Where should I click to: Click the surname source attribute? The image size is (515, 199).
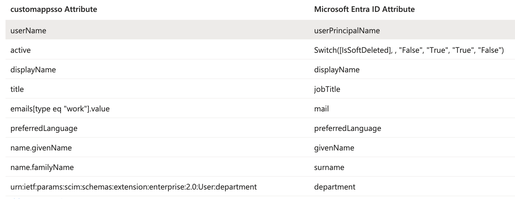[x=329, y=167]
